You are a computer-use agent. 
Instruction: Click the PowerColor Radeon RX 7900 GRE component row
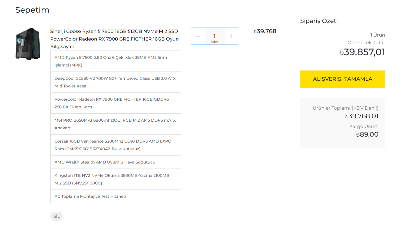click(115, 103)
